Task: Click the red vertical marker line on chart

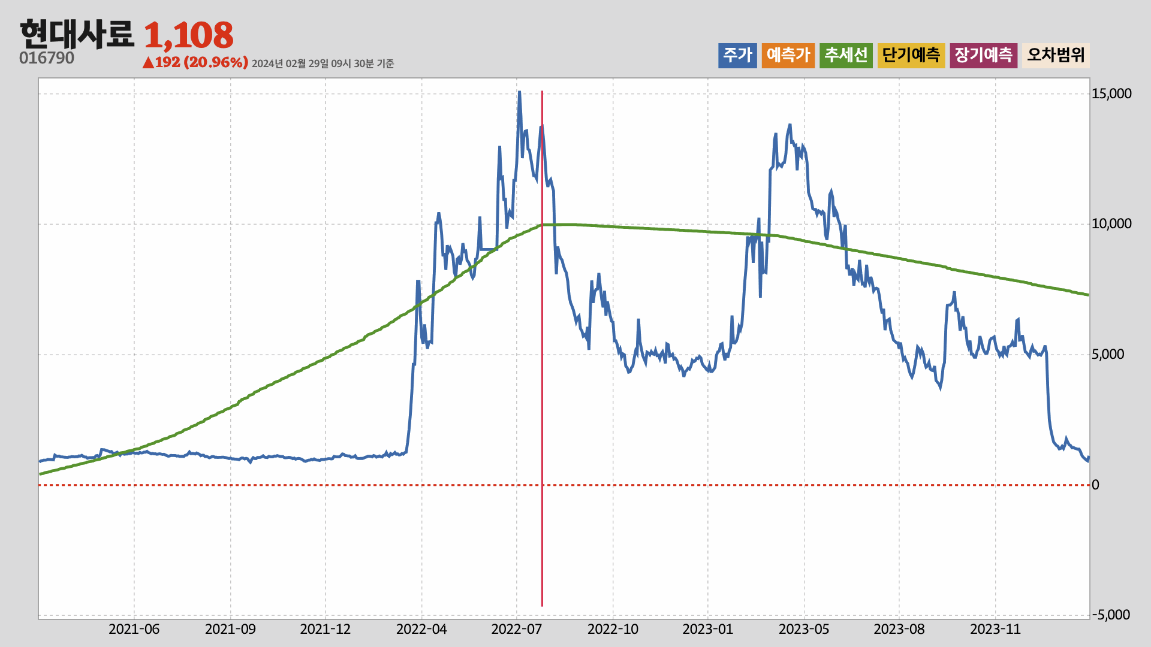Action: click(x=542, y=349)
